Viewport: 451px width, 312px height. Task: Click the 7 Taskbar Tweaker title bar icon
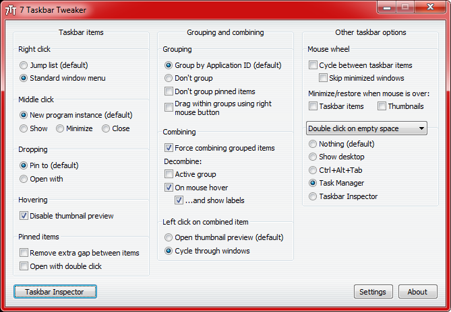[x=11, y=9]
